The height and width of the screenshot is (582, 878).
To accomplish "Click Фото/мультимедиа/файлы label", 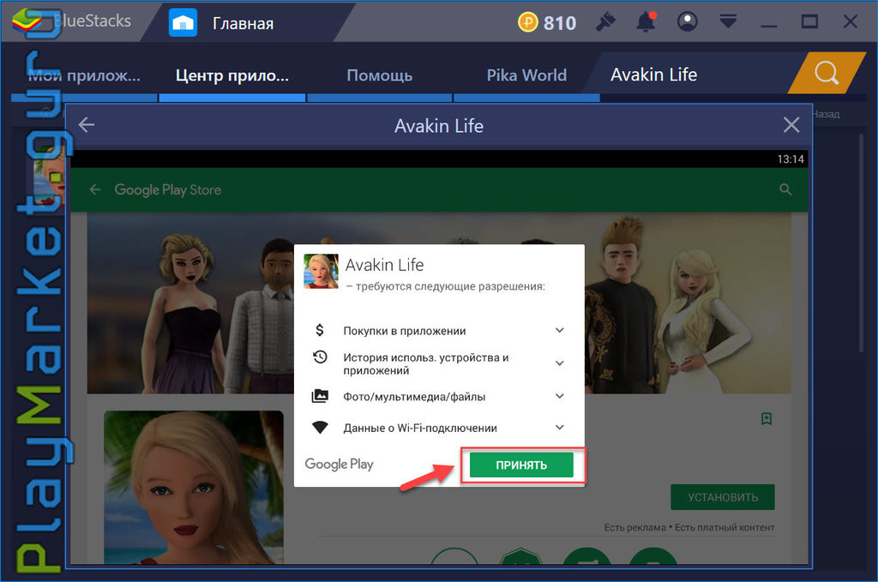I will click(414, 397).
